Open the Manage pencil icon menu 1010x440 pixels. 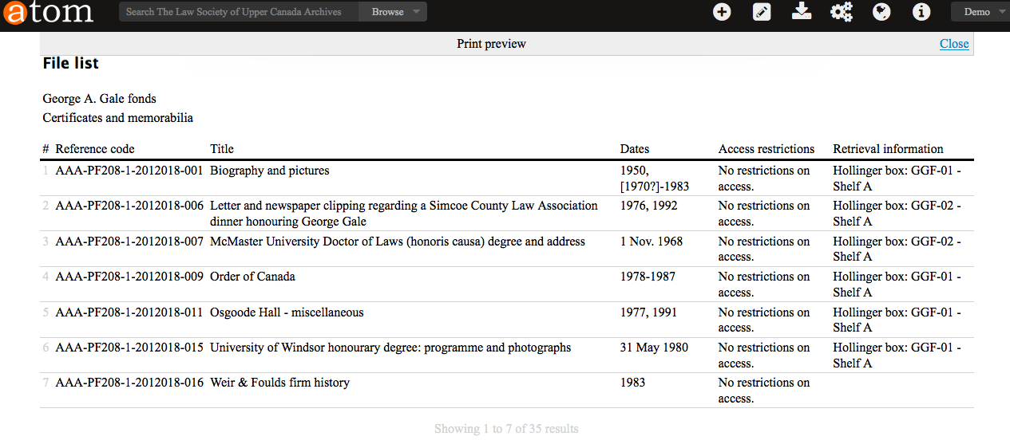click(x=762, y=12)
